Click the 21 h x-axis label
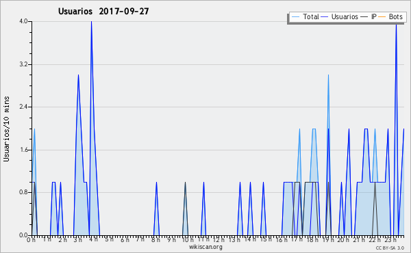The height and width of the screenshot is (253, 411). [359, 239]
